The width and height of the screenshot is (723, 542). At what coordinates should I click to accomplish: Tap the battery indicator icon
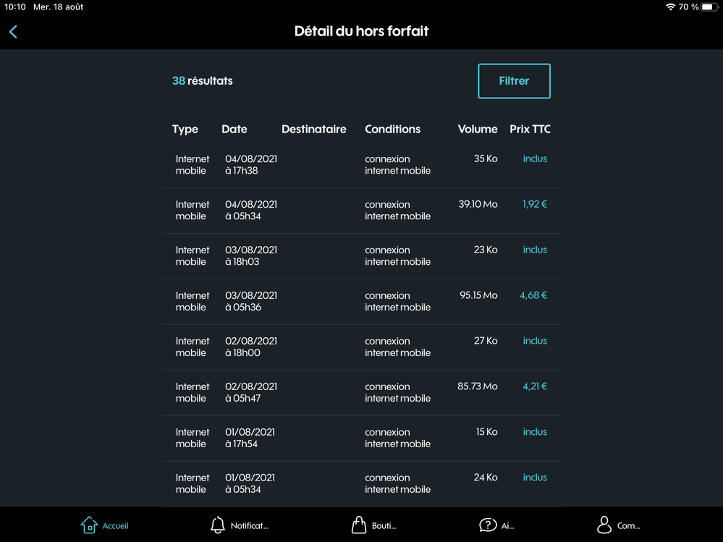tap(708, 7)
